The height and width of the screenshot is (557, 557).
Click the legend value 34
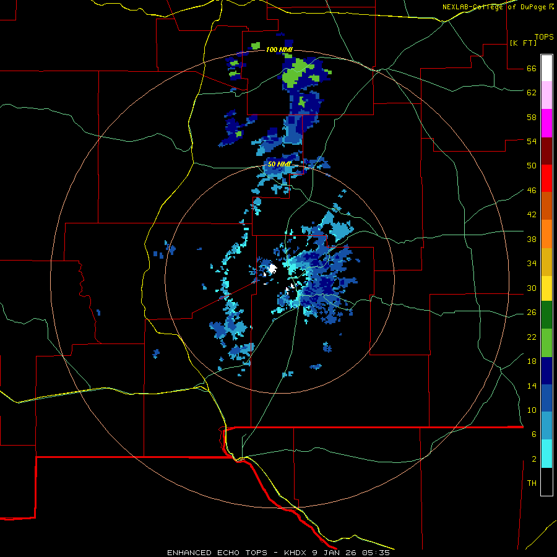tap(532, 263)
